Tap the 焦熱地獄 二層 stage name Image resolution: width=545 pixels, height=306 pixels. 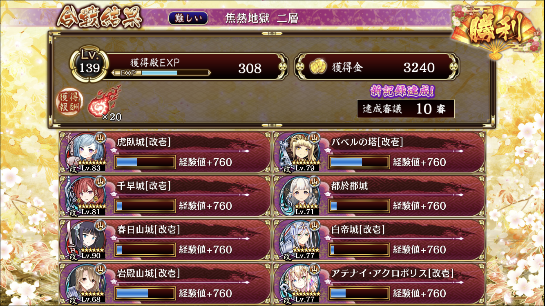(262, 18)
